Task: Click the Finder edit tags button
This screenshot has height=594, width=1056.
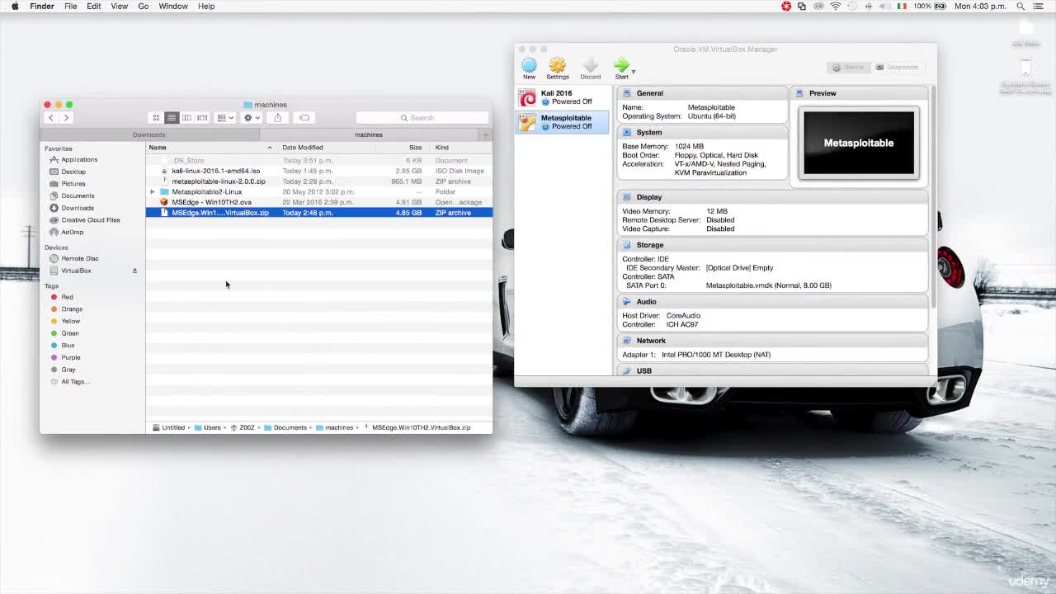Action: [304, 118]
